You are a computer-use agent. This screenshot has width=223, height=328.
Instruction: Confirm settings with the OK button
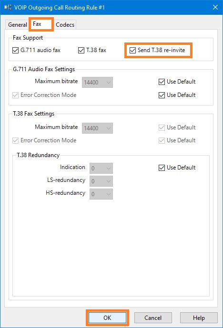point(107,318)
